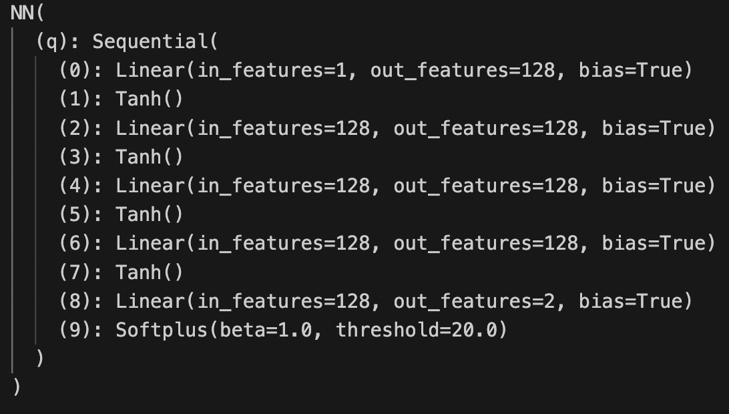Select the layer (4) Linear line
Screen dimensions: 729x414
(387, 186)
